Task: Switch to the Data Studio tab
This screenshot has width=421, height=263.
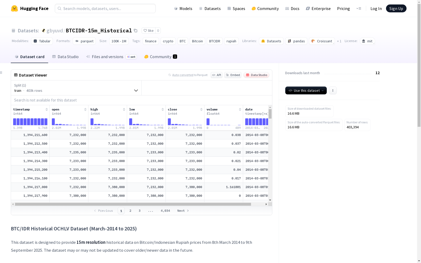Action: point(65,57)
